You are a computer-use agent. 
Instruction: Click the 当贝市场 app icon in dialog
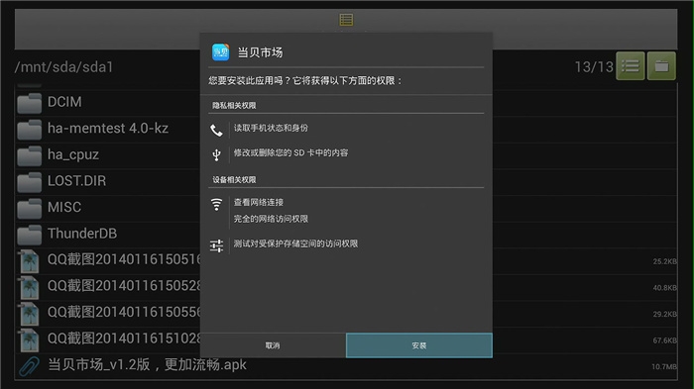[x=220, y=52]
